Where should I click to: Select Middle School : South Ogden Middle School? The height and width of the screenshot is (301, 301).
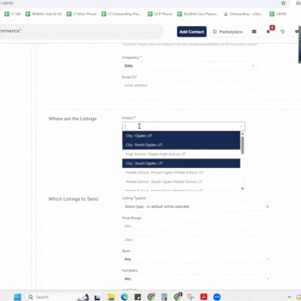182,182
